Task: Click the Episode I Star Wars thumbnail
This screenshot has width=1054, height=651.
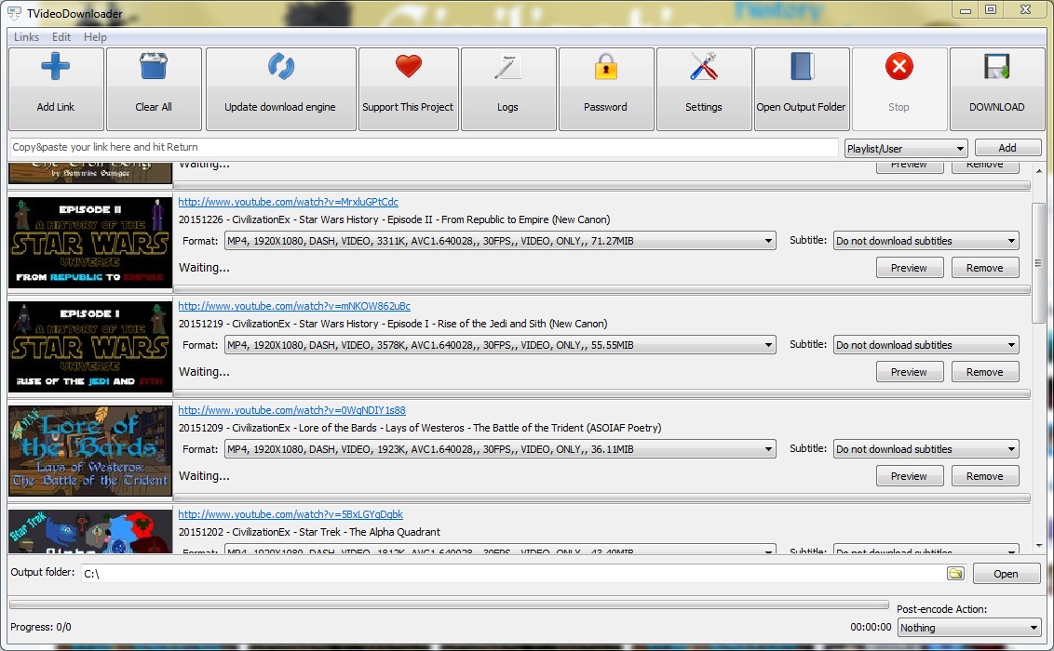Action: tap(90, 346)
